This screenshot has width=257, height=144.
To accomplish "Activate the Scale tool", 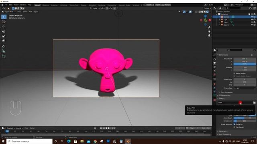I will [x=4, y=36].
